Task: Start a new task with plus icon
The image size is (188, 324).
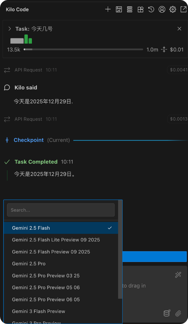Action: (x=108, y=9)
